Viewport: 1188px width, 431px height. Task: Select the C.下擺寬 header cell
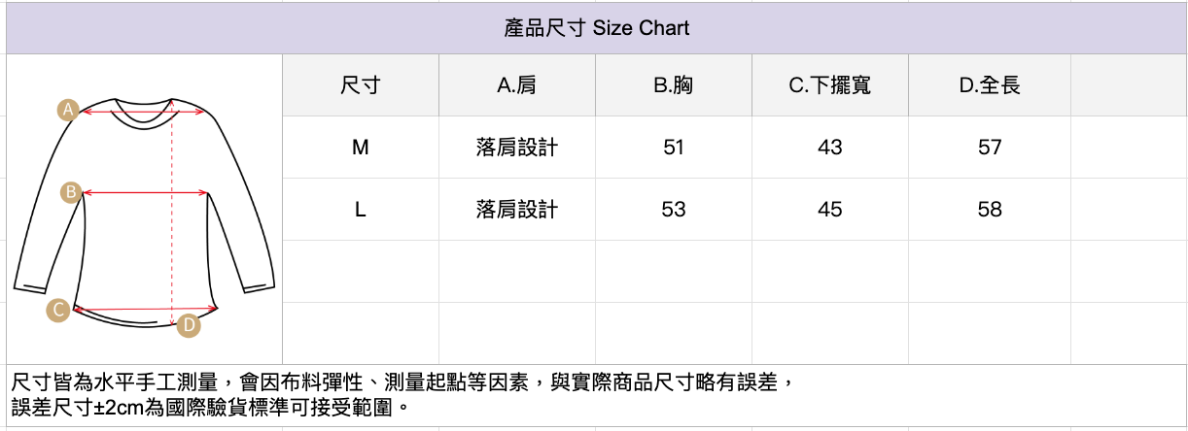[829, 85]
